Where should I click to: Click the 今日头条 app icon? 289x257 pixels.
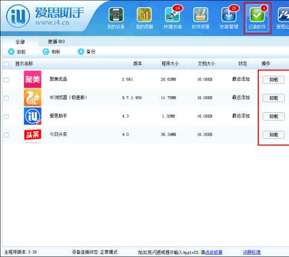coord(33,135)
